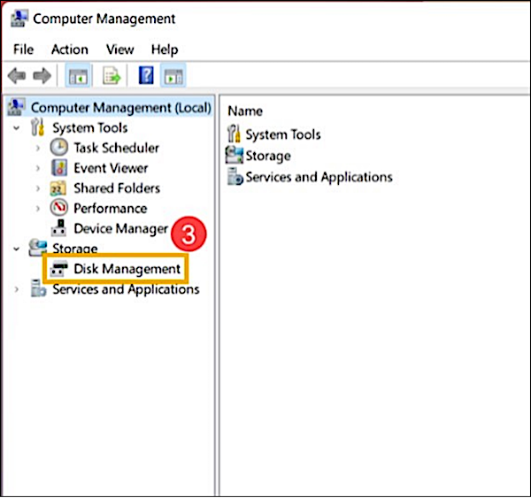Click the Forward arrow toolbar button

[x=41, y=76]
